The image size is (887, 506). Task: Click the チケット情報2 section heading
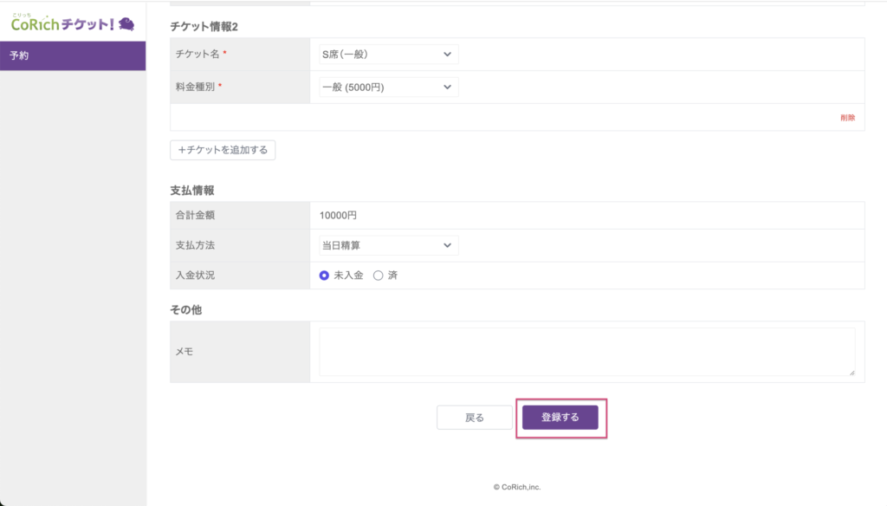click(x=204, y=27)
